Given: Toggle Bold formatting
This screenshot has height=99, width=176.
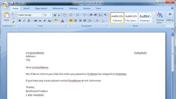Looking at the screenshot, I should coord(20,21).
